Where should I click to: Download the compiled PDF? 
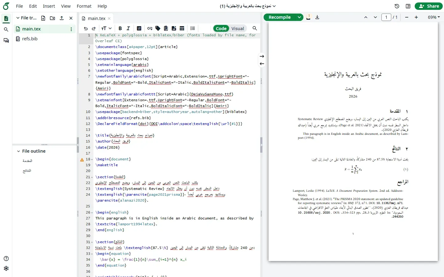317,17
